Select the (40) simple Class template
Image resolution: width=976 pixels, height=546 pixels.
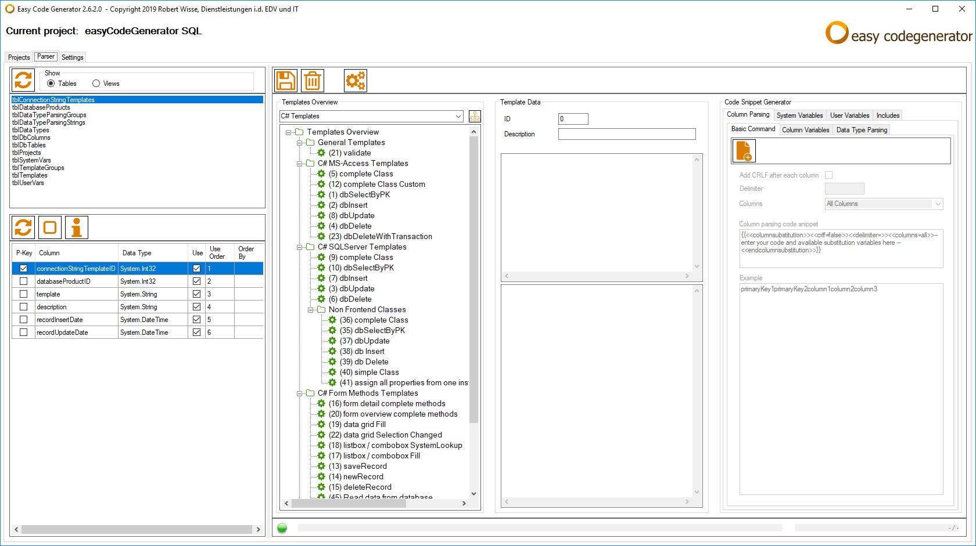tap(369, 373)
